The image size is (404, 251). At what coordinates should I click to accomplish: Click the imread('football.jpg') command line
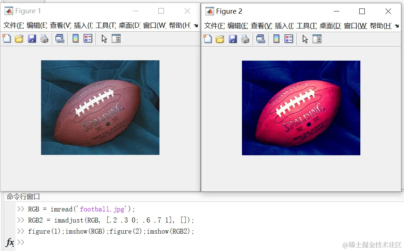click(81, 209)
